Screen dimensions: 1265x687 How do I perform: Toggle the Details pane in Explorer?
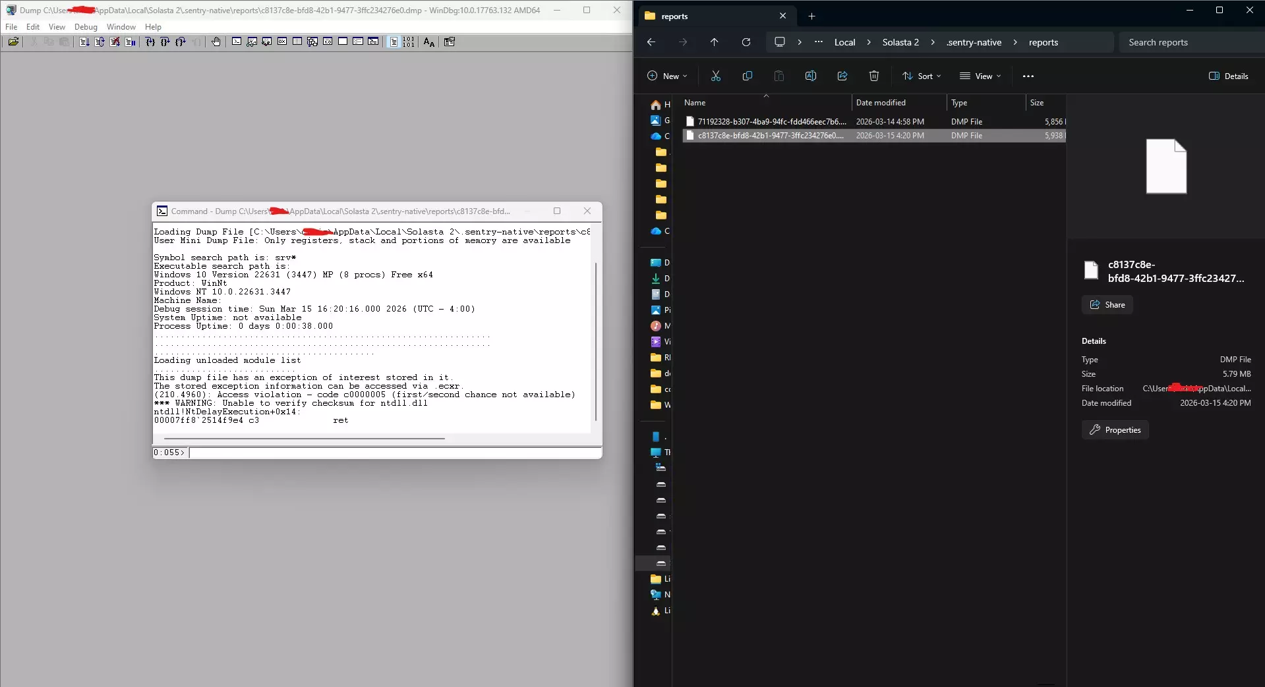pyautogui.click(x=1229, y=76)
